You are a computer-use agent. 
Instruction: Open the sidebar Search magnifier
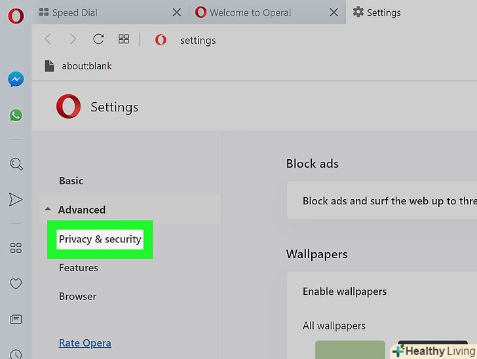16,164
